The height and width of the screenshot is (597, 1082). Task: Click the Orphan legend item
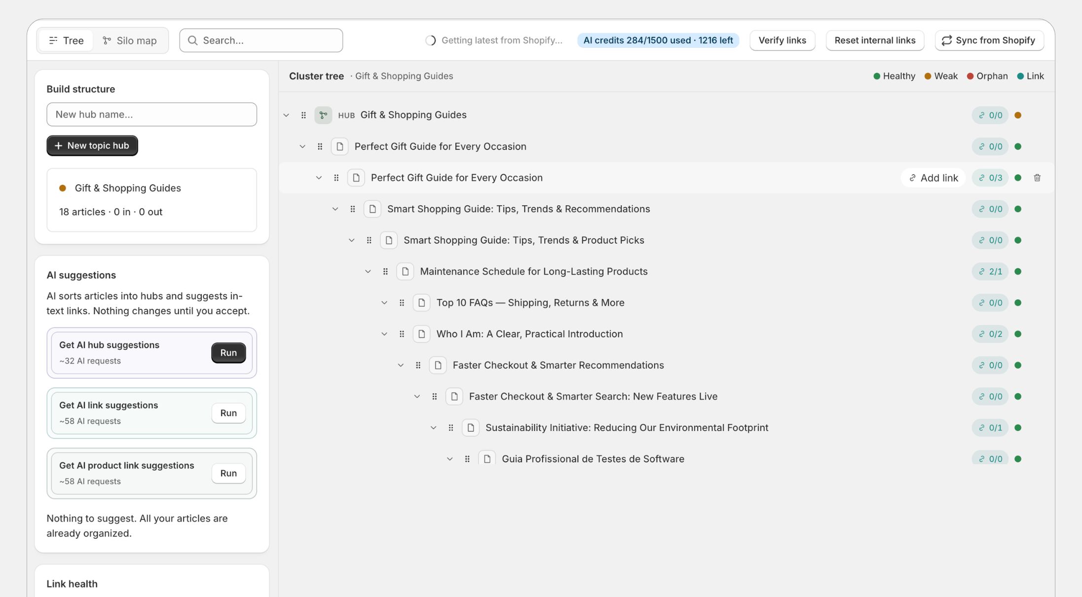click(987, 76)
